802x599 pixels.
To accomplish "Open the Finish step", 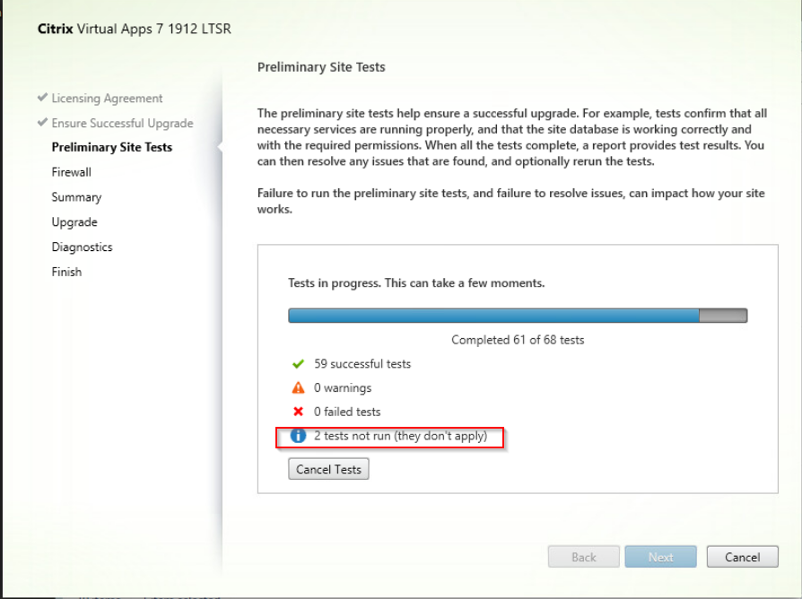I will click(x=66, y=272).
